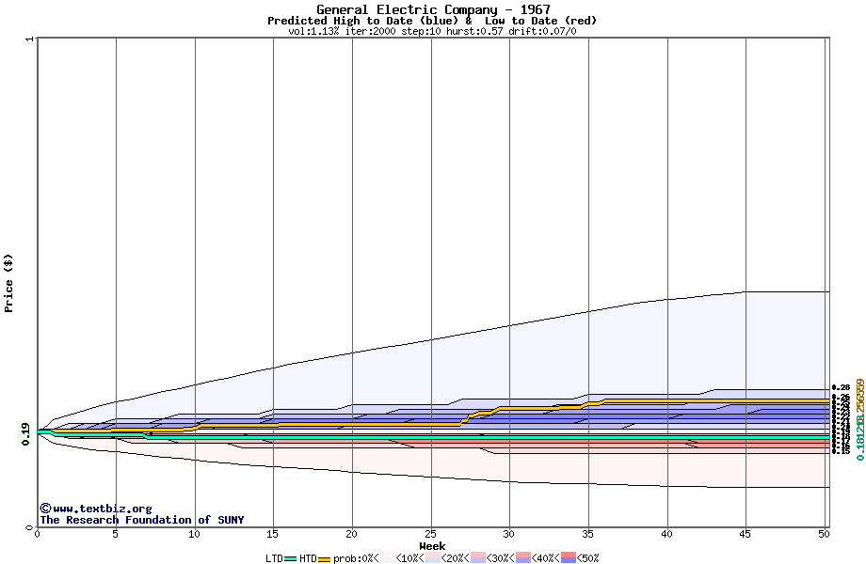Click week axis tick "5"
Viewport: 866px width, 564px height.
(x=116, y=534)
